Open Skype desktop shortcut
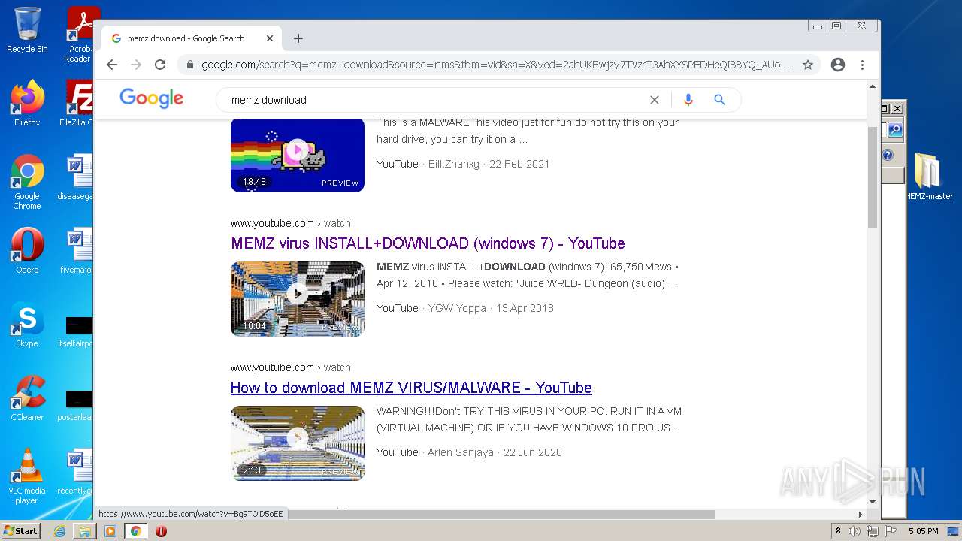Screen dimensions: 962x541 (x=27, y=325)
